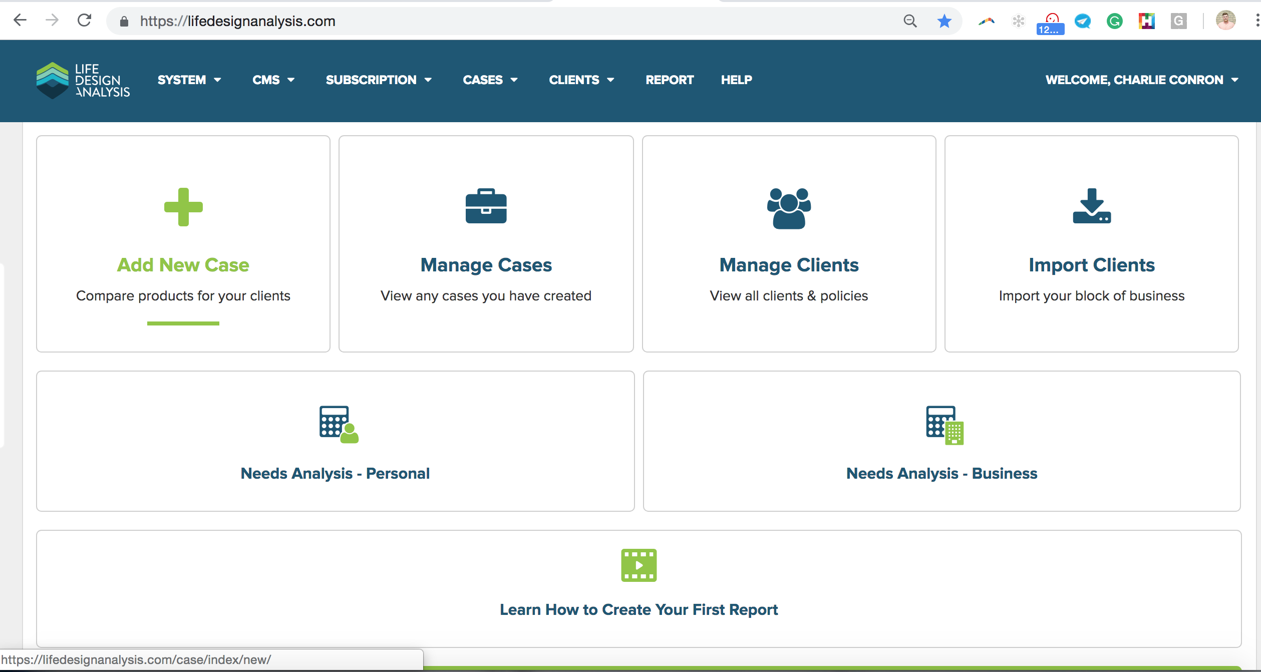Click the Life Design Analysis logo
Screen dimensions: 1261x672
coord(83,80)
